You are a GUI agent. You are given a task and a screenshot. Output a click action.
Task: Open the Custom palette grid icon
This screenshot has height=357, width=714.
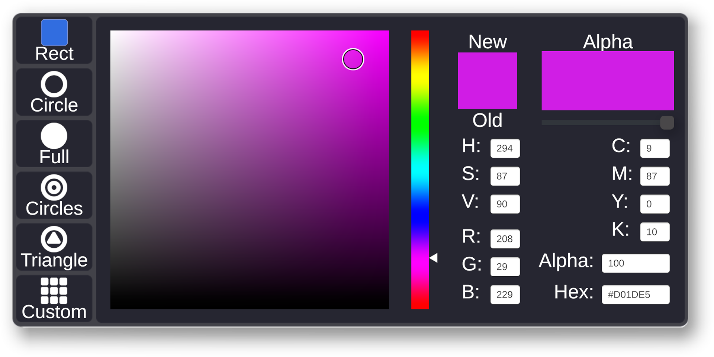(54, 291)
